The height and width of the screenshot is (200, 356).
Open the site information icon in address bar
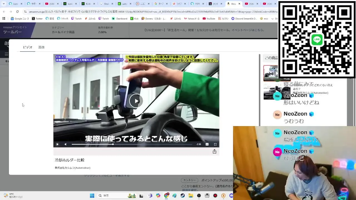pyautogui.click(x=25, y=12)
